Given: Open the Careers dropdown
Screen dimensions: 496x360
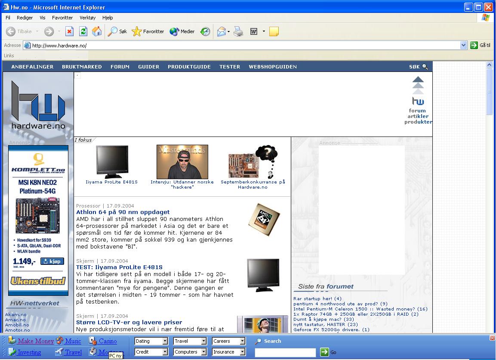Looking at the screenshot, I should 229,341.
